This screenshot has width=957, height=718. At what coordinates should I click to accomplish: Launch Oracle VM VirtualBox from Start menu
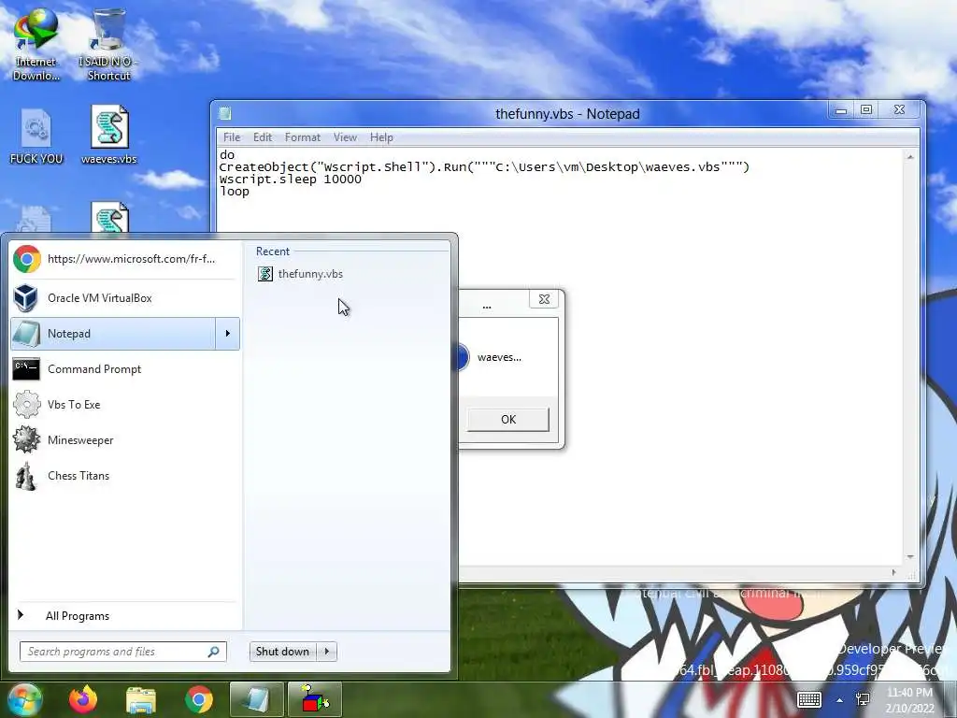(125, 298)
